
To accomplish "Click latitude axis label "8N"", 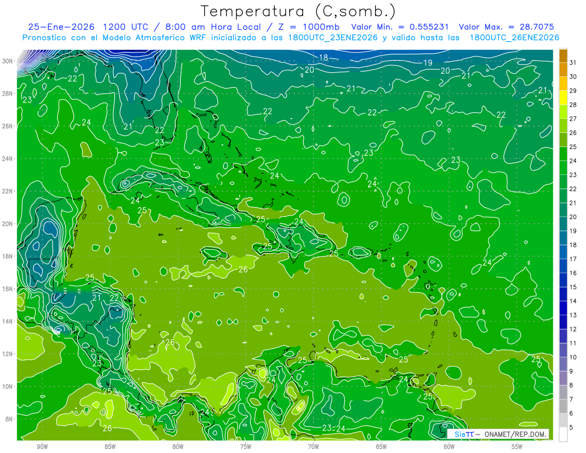I will click(10, 419).
